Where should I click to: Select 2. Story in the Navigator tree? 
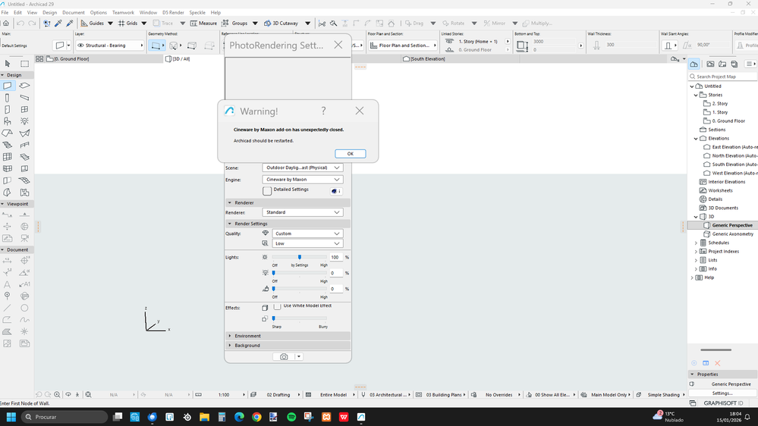(719, 104)
